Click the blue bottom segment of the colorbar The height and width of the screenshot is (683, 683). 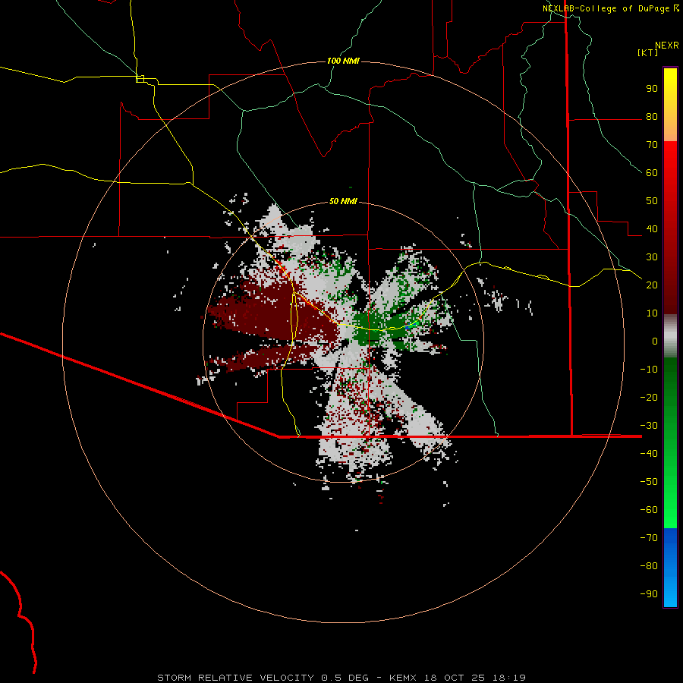tap(670, 568)
